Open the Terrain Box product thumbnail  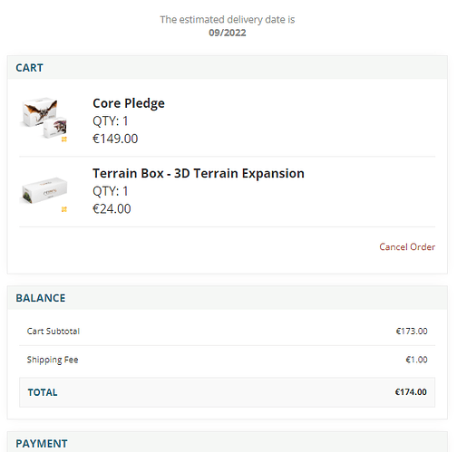coord(44,190)
